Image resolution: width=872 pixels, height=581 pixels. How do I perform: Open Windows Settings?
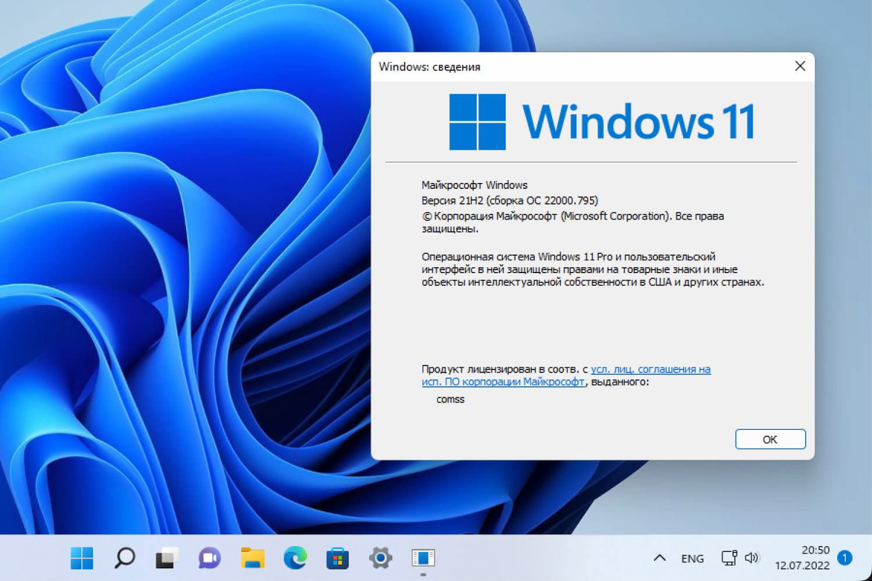[x=380, y=558]
